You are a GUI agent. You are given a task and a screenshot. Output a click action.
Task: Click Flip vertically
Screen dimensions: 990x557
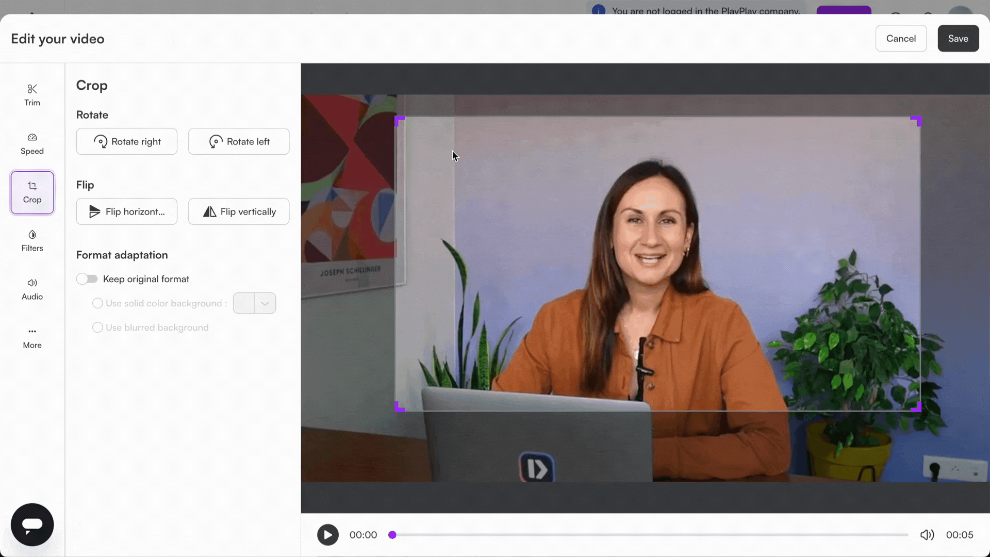click(x=239, y=211)
